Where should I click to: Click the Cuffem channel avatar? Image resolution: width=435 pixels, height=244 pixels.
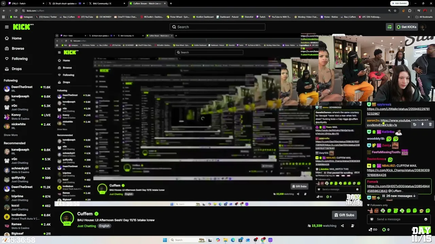tap(67, 218)
